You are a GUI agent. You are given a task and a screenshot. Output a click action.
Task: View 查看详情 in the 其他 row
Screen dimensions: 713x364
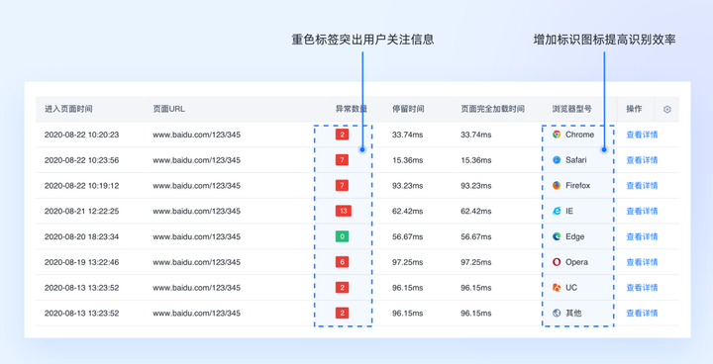pos(642,313)
